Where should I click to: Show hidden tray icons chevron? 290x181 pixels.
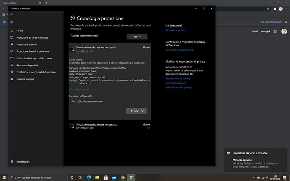tap(254, 178)
